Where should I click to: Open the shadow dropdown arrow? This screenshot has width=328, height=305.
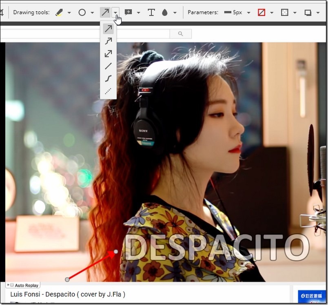318,13
